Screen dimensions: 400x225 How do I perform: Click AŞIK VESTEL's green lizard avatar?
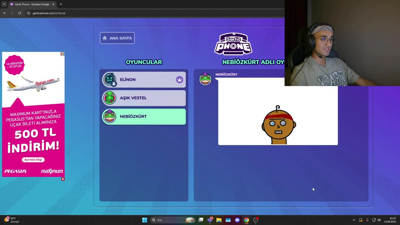(110, 98)
